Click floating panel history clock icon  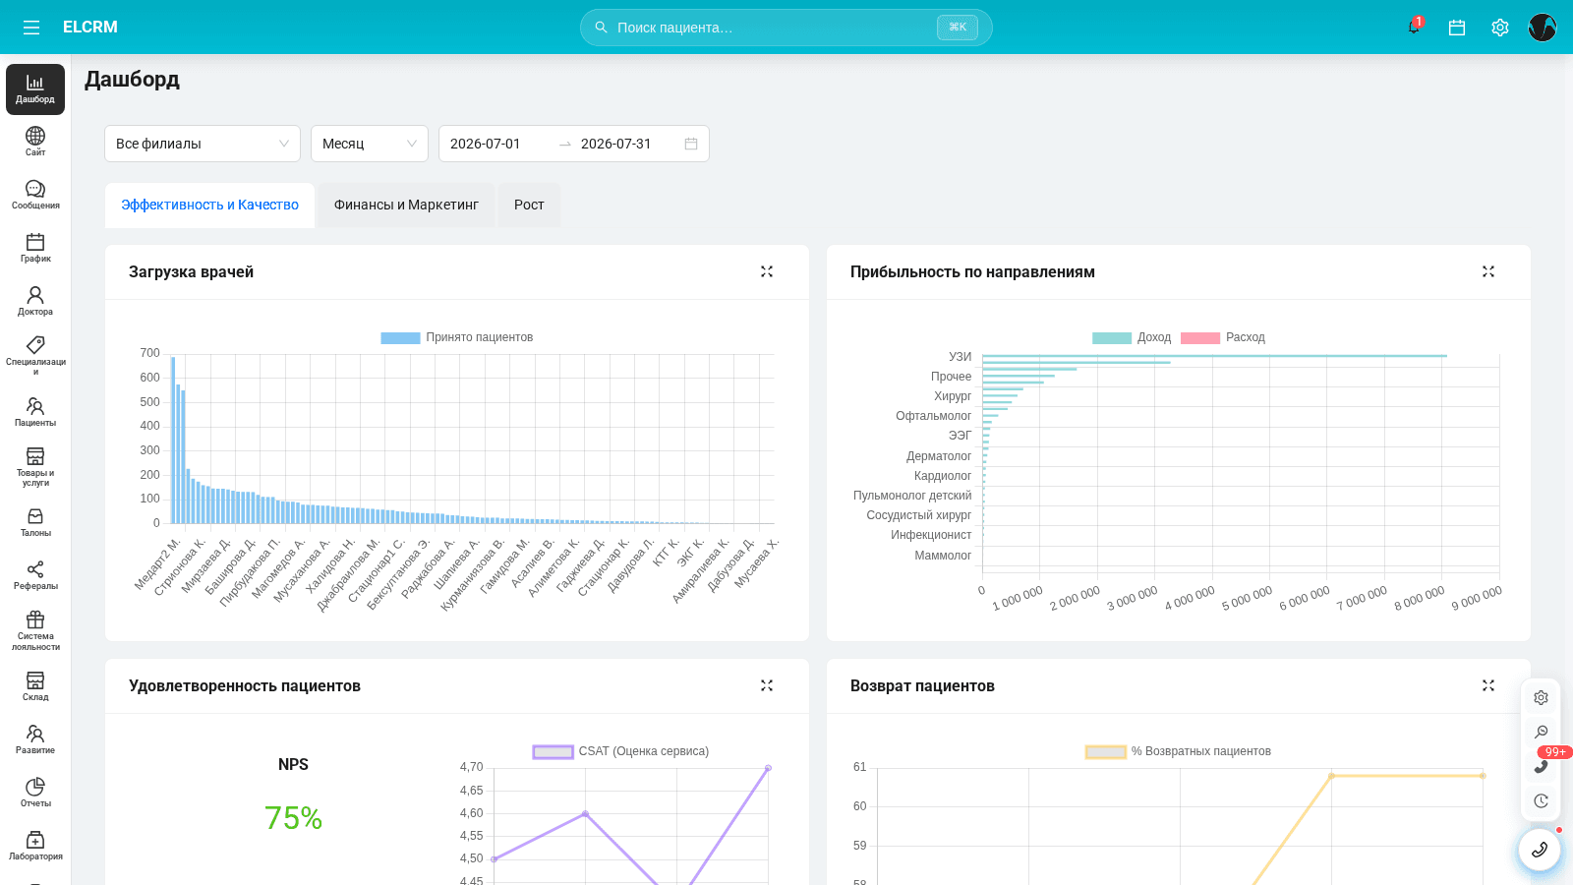(1541, 800)
